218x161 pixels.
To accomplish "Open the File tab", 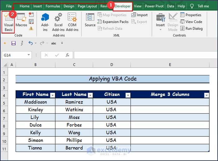I will (9, 6).
